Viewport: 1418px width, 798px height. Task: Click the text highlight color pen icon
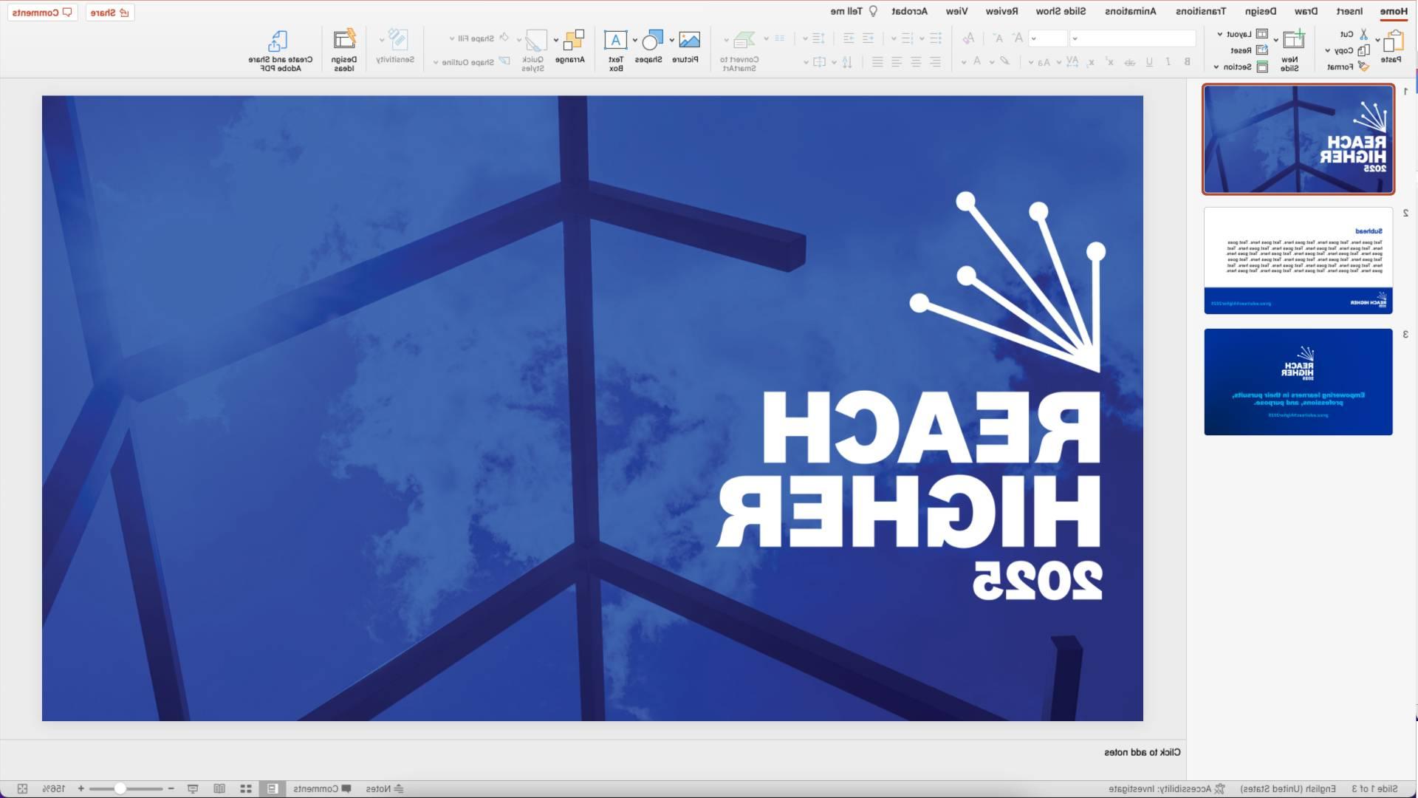(x=1004, y=61)
